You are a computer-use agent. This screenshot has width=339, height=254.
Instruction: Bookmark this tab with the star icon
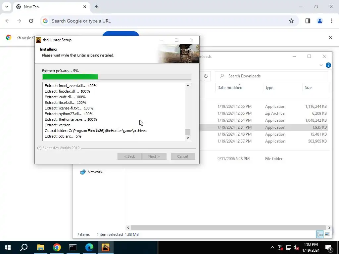[x=291, y=21]
